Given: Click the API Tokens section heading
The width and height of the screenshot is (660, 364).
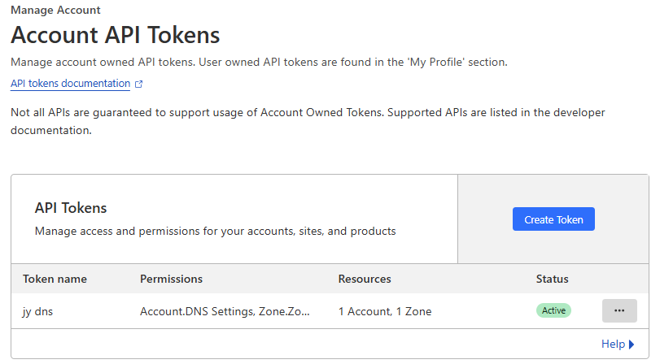Looking at the screenshot, I should pos(71,208).
